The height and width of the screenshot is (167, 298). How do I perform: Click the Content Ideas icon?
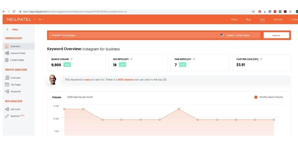pos(7,60)
